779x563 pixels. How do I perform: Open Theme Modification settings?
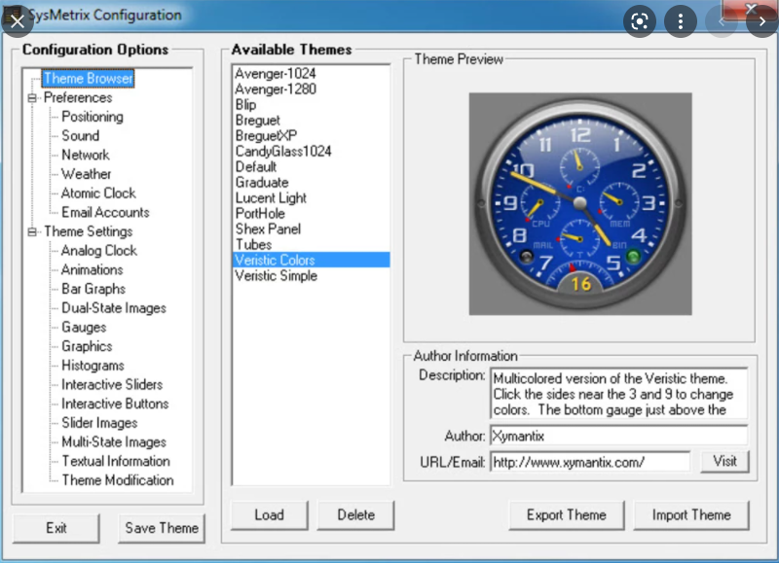[118, 480]
